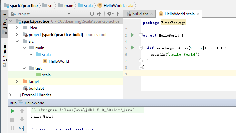
Task: Click scala in the breadcrumb bar
Action: tap(85, 6)
